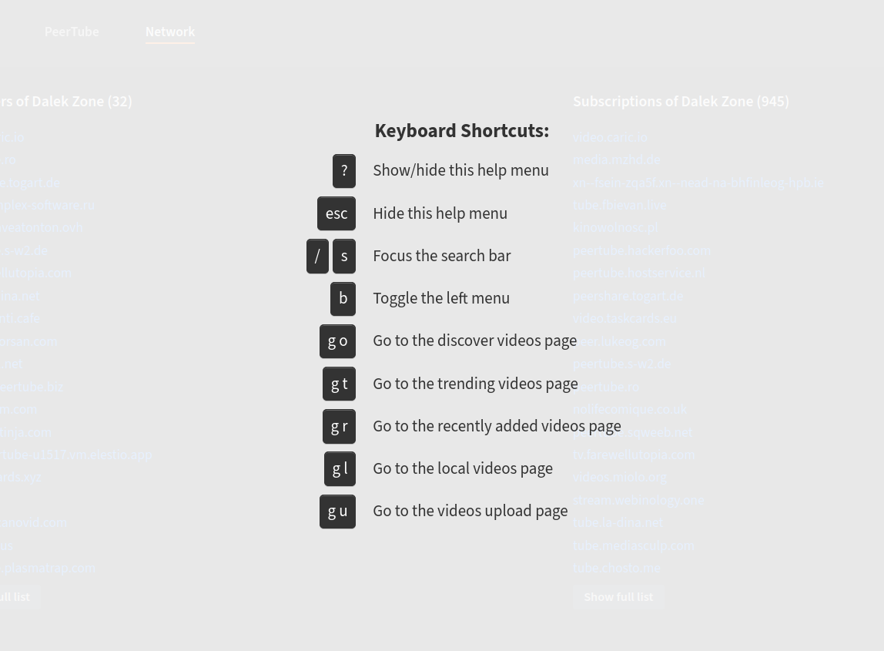
Task: Show full list of Dalek Zone subscriptions
Action: [x=618, y=596]
